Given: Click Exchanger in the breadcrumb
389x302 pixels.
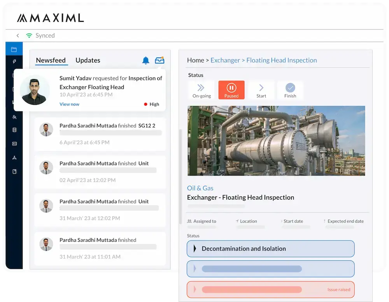Looking at the screenshot, I should [x=225, y=60].
